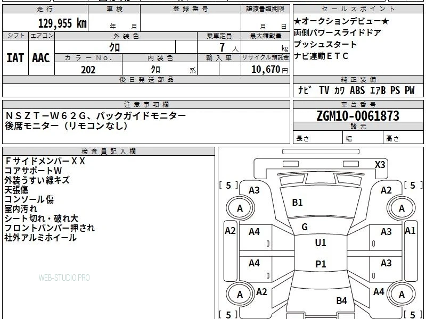Click the コンソール傷 note
Screen dimensions: 426x319
click(x=29, y=199)
